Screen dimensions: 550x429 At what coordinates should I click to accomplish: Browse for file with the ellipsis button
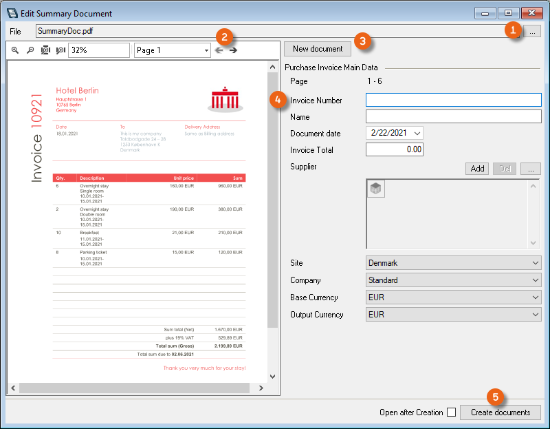[531, 31]
